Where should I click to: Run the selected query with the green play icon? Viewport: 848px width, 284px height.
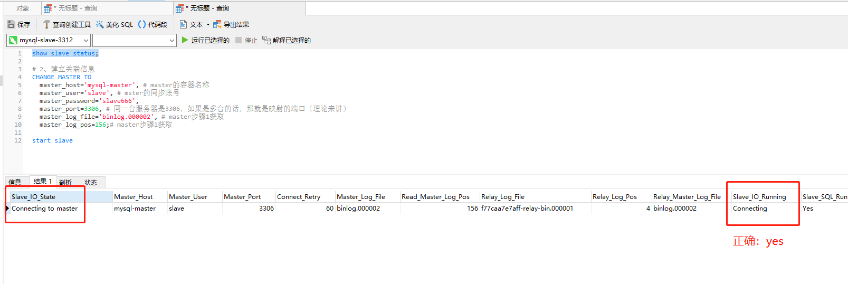[x=185, y=40]
